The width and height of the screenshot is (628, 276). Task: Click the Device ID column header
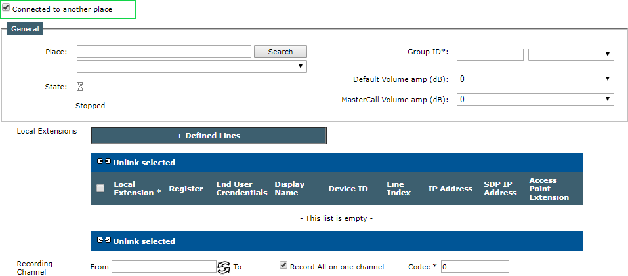point(348,189)
